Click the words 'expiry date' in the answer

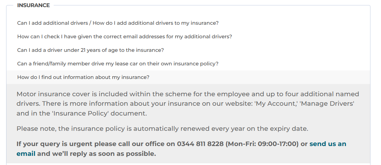pos(290,129)
